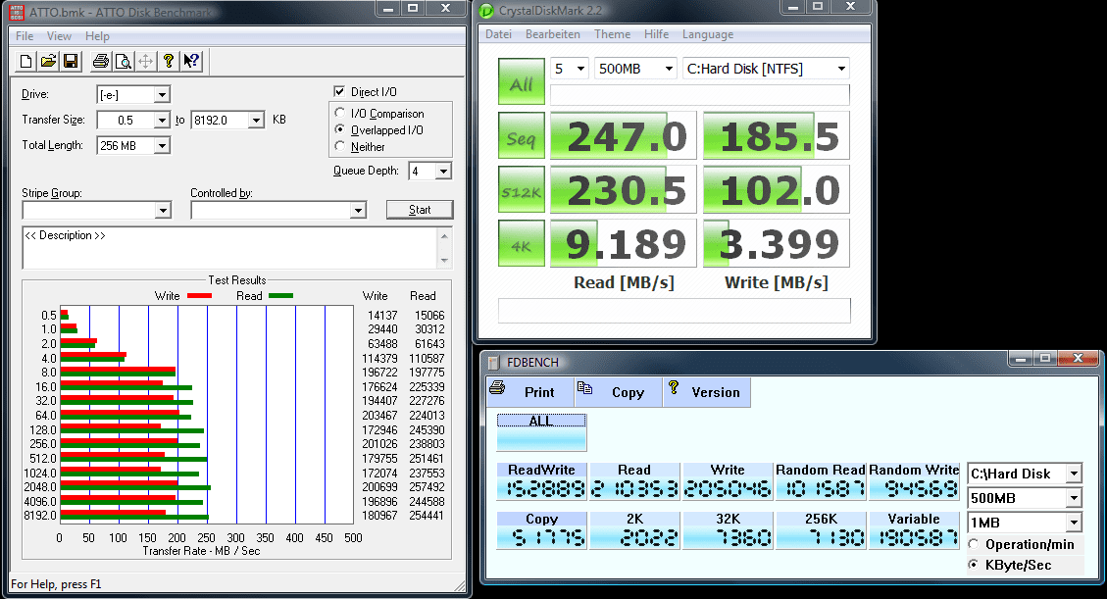Click the CrystalDiskMark title bar icon
This screenshot has height=599, width=1107.
tap(486, 11)
